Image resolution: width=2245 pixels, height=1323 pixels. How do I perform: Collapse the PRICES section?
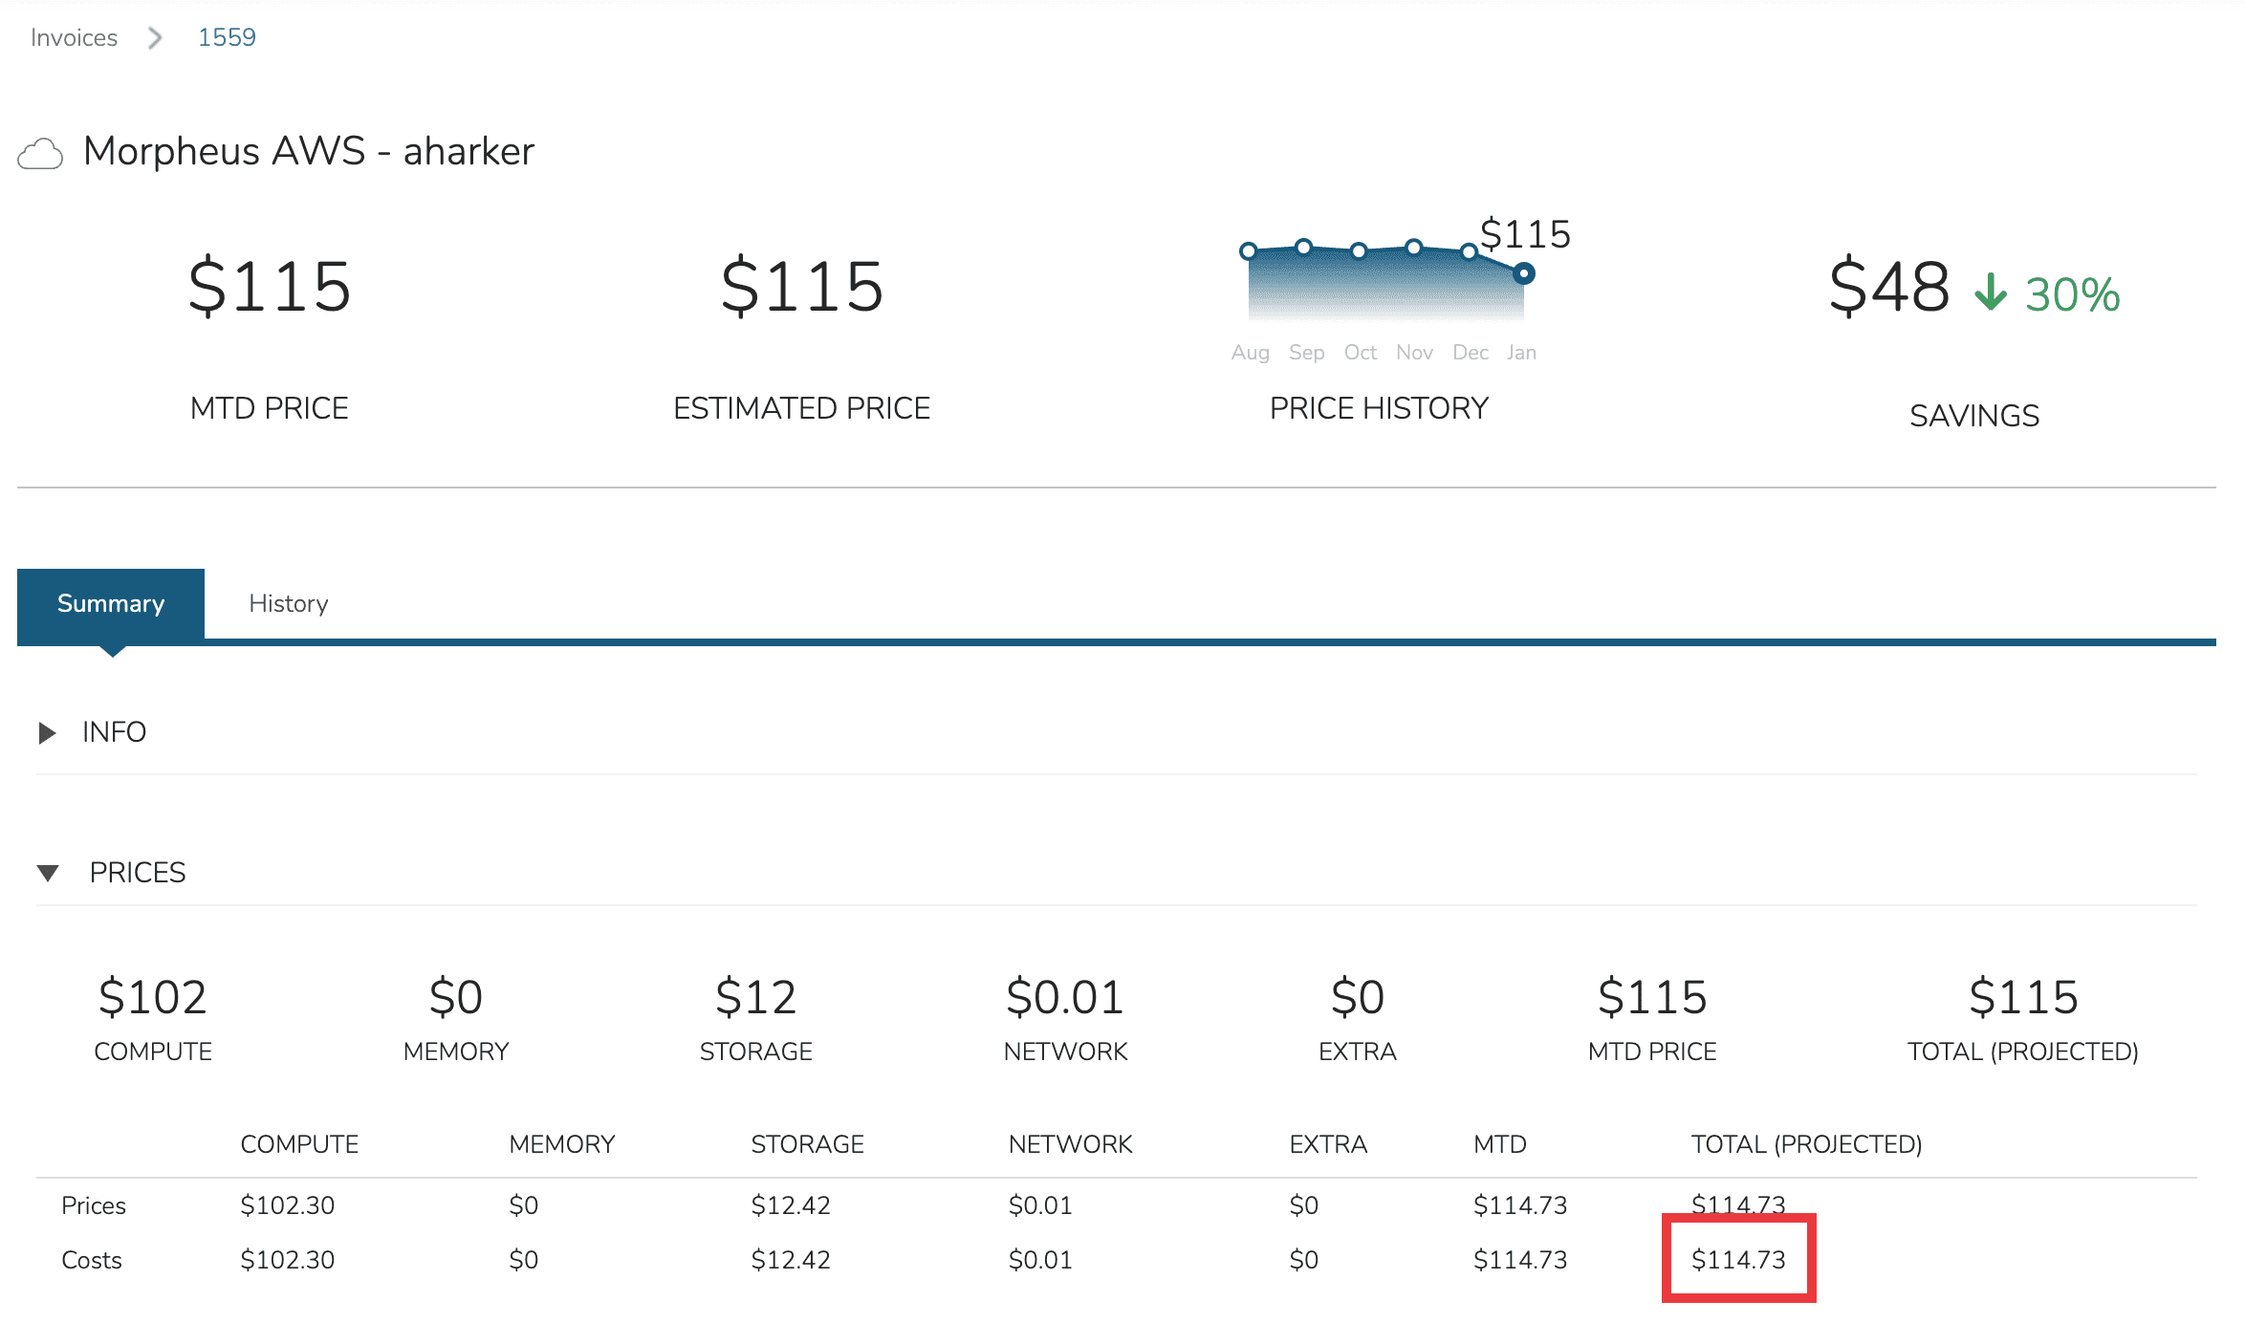139,873
